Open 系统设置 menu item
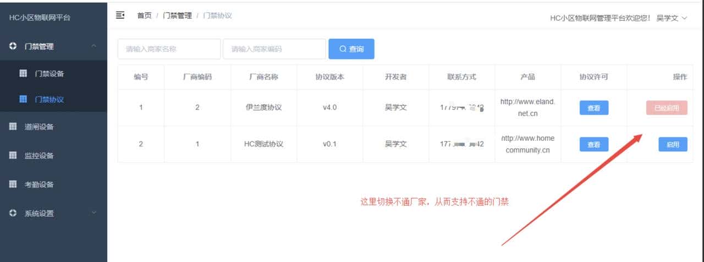 53,213
